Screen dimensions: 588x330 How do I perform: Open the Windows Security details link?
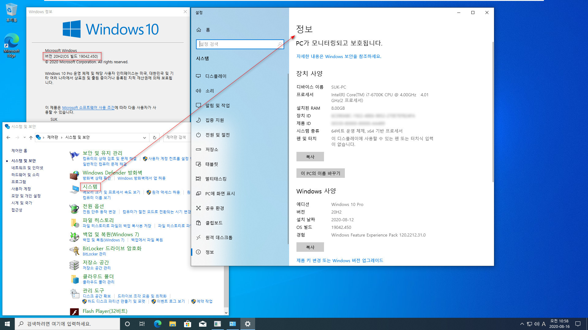(x=339, y=57)
